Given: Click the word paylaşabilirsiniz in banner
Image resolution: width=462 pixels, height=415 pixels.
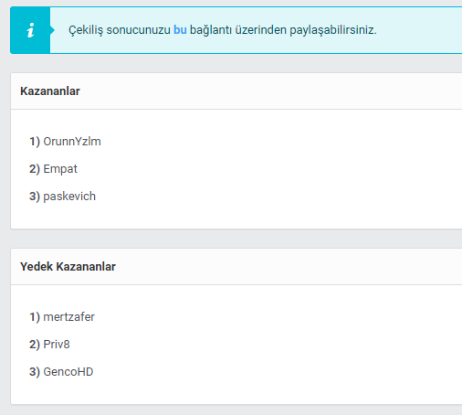Looking at the screenshot, I should [333, 30].
